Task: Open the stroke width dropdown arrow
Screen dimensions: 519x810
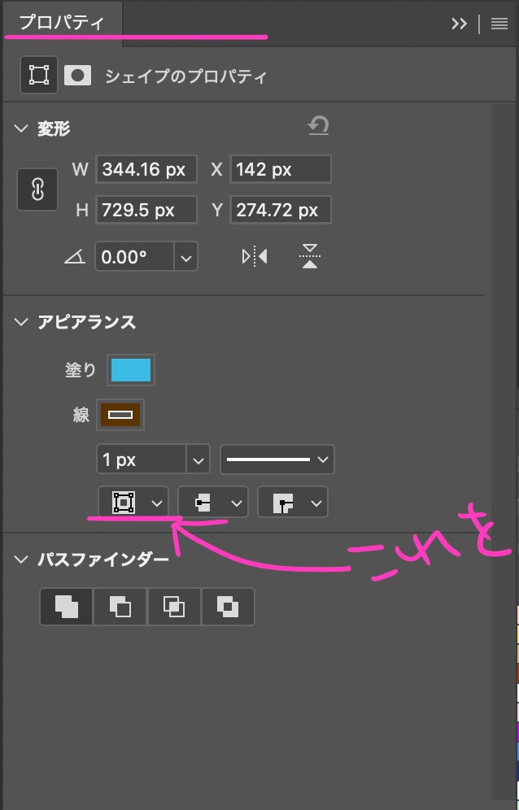Action: (x=198, y=459)
